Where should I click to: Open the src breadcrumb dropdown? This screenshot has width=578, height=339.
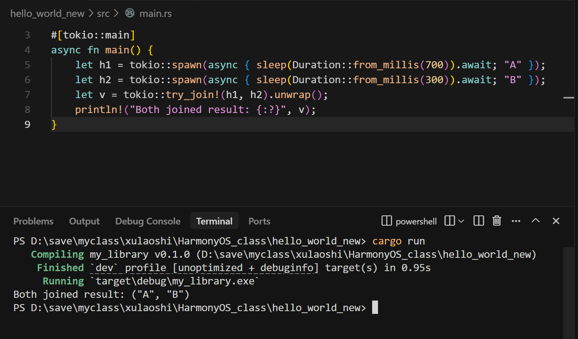[x=103, y=13]
